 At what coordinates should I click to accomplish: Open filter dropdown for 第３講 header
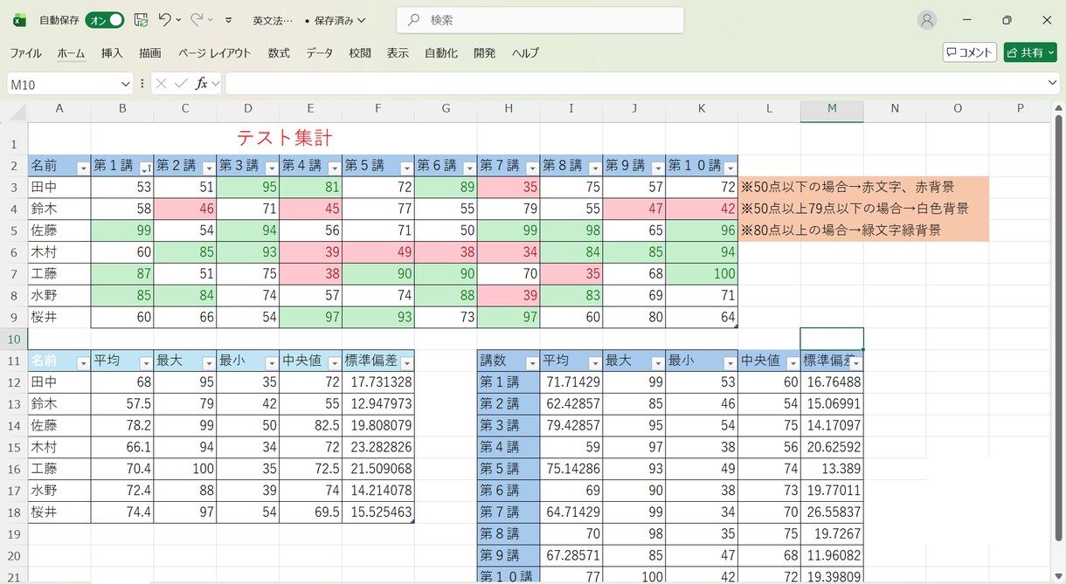[272, 168]
